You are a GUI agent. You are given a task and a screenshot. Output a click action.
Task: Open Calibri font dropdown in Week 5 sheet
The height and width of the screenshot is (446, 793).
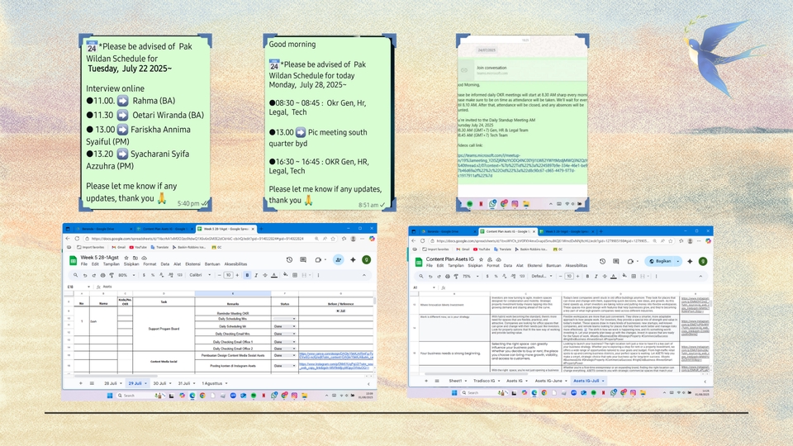click(200, 275)
